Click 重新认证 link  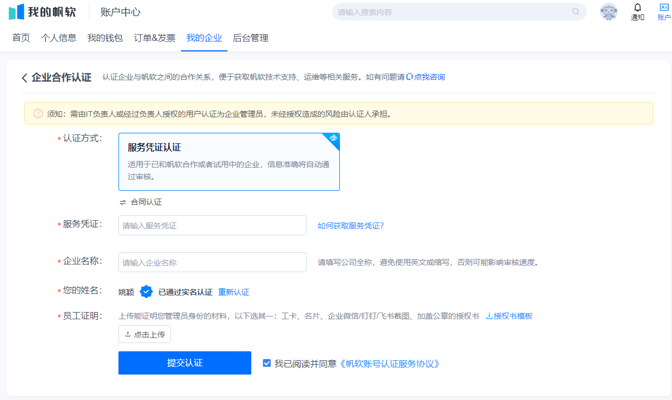point(234,292)
